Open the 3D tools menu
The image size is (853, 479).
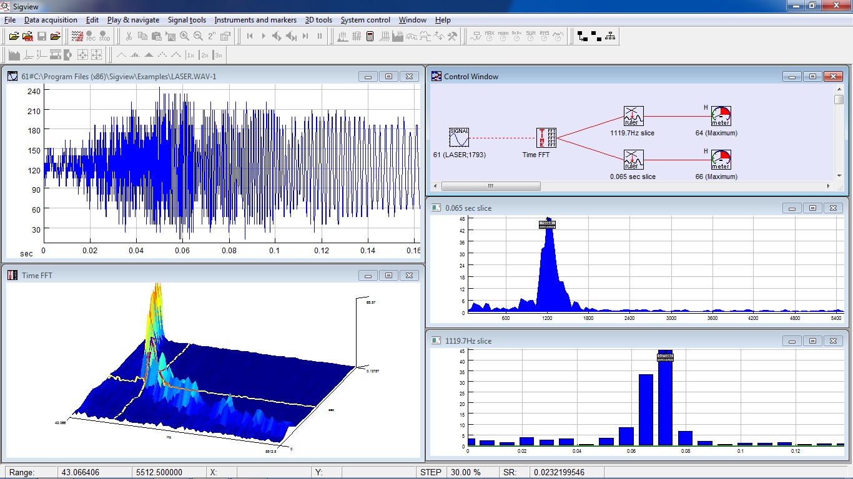click(318, 19)
